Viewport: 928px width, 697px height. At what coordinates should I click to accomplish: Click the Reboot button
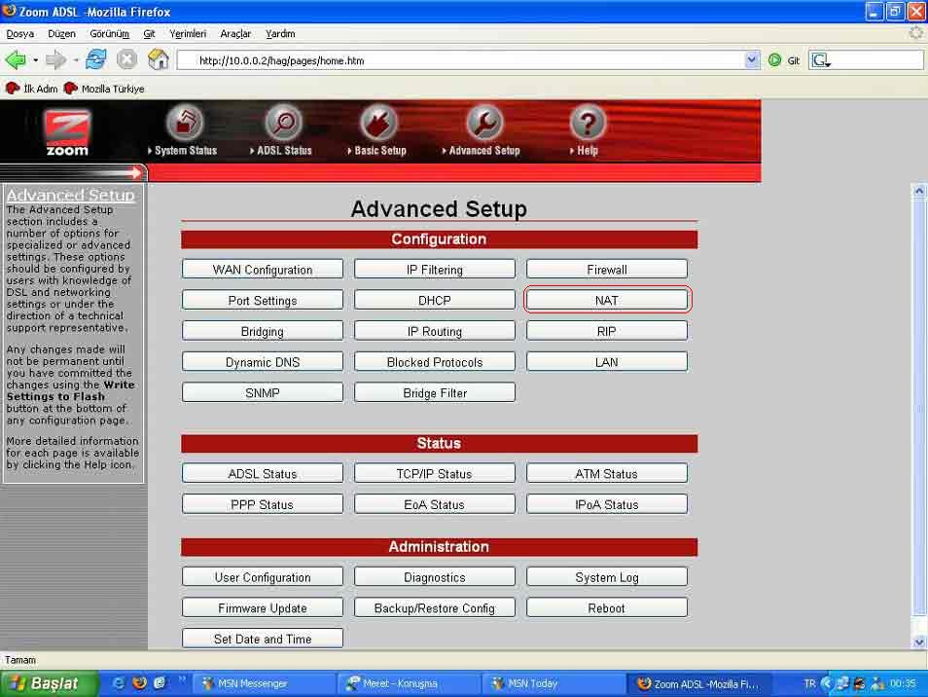pyautogui.click(x=607, y=608)
